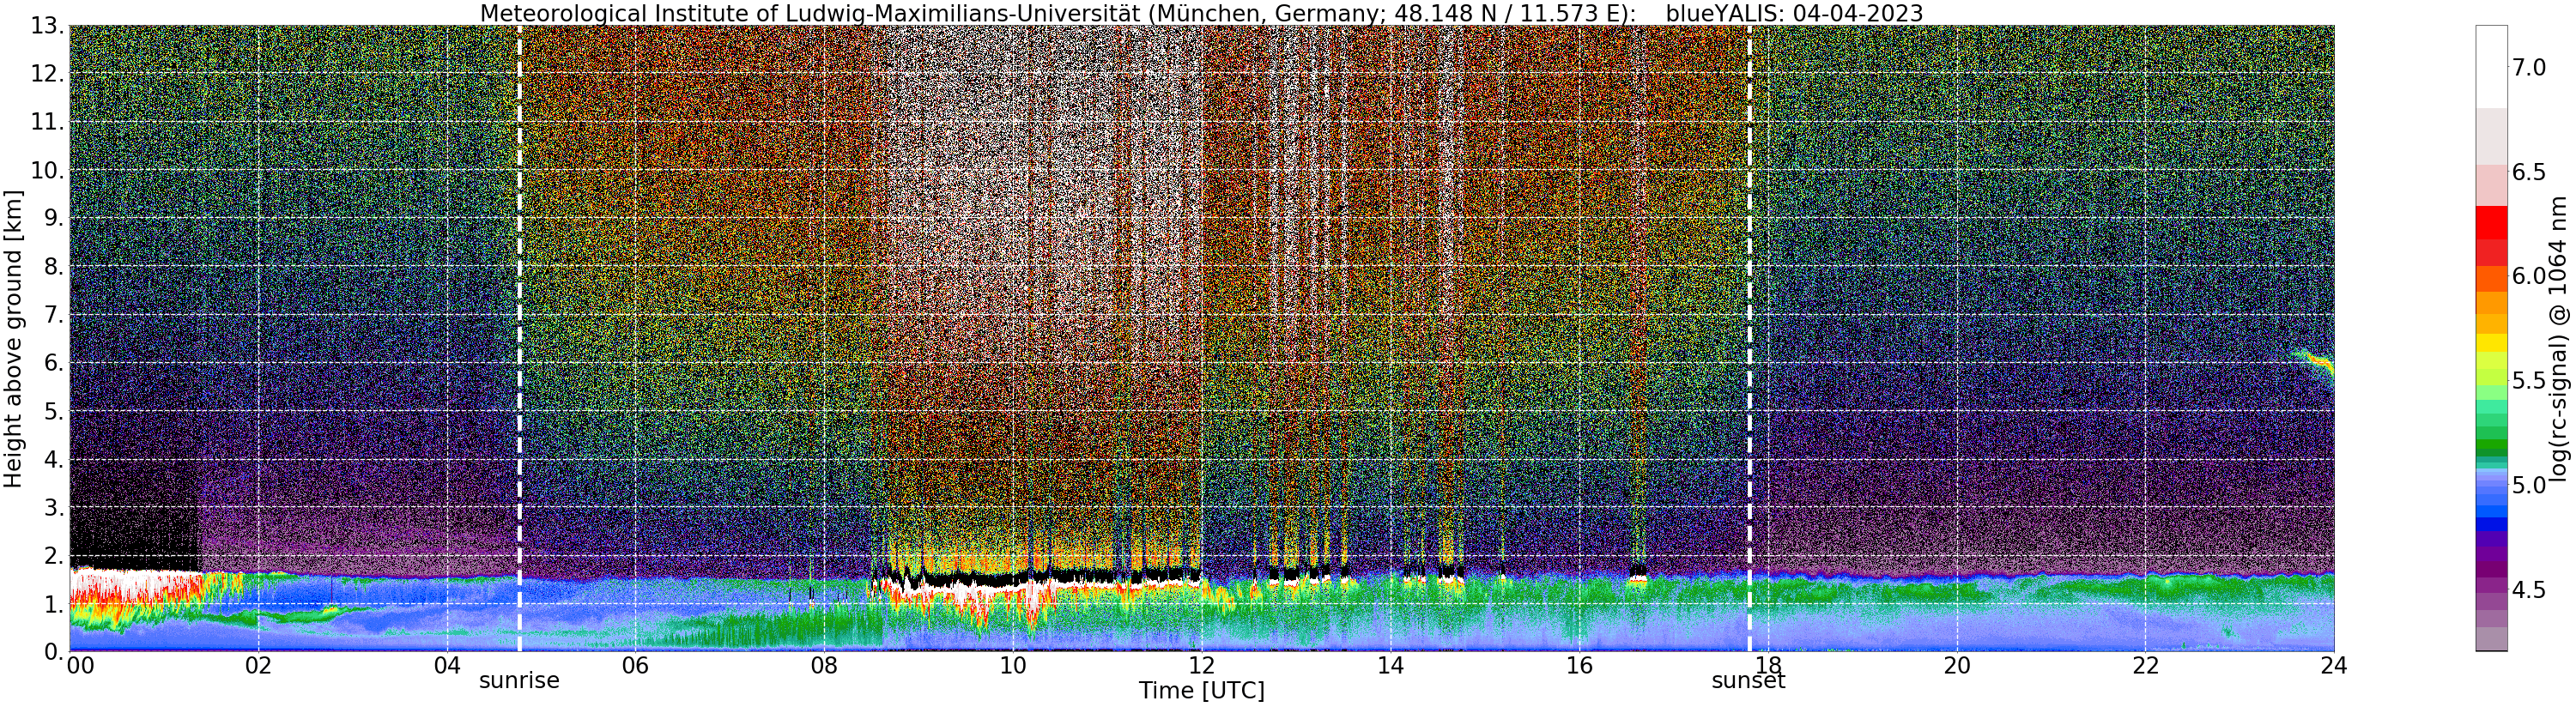Viewport: 2576px width, 707px height.
Task: Click the height axis tick label 6.
Action: 52,363
